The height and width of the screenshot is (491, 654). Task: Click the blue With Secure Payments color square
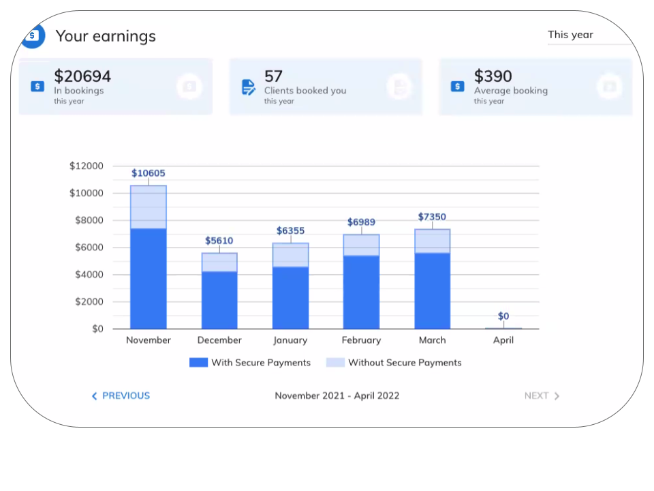[198, 362]
